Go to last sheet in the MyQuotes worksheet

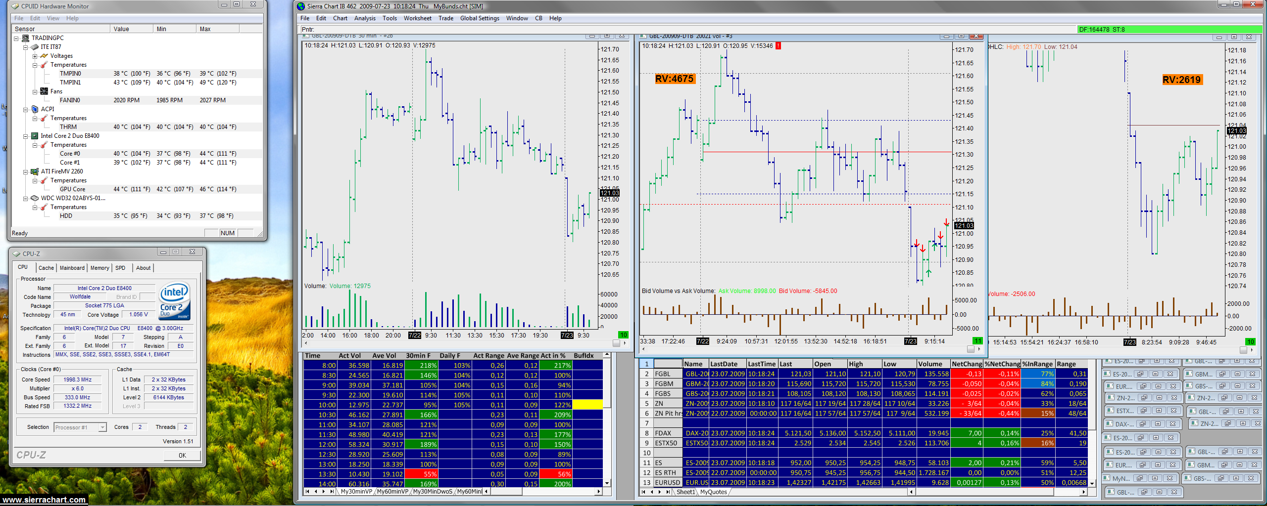click(668, 492)
